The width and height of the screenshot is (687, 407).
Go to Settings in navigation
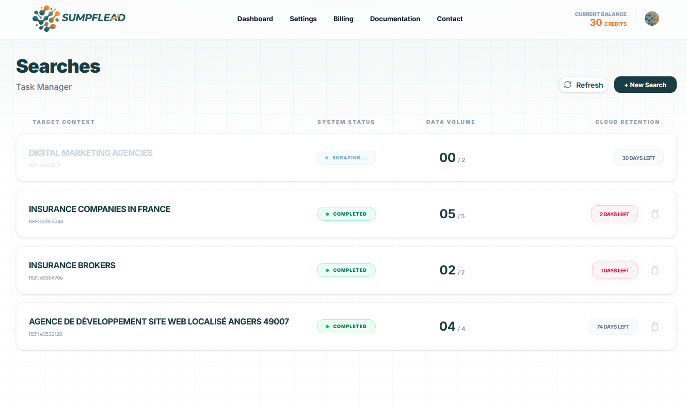click(x=303, y=19)
